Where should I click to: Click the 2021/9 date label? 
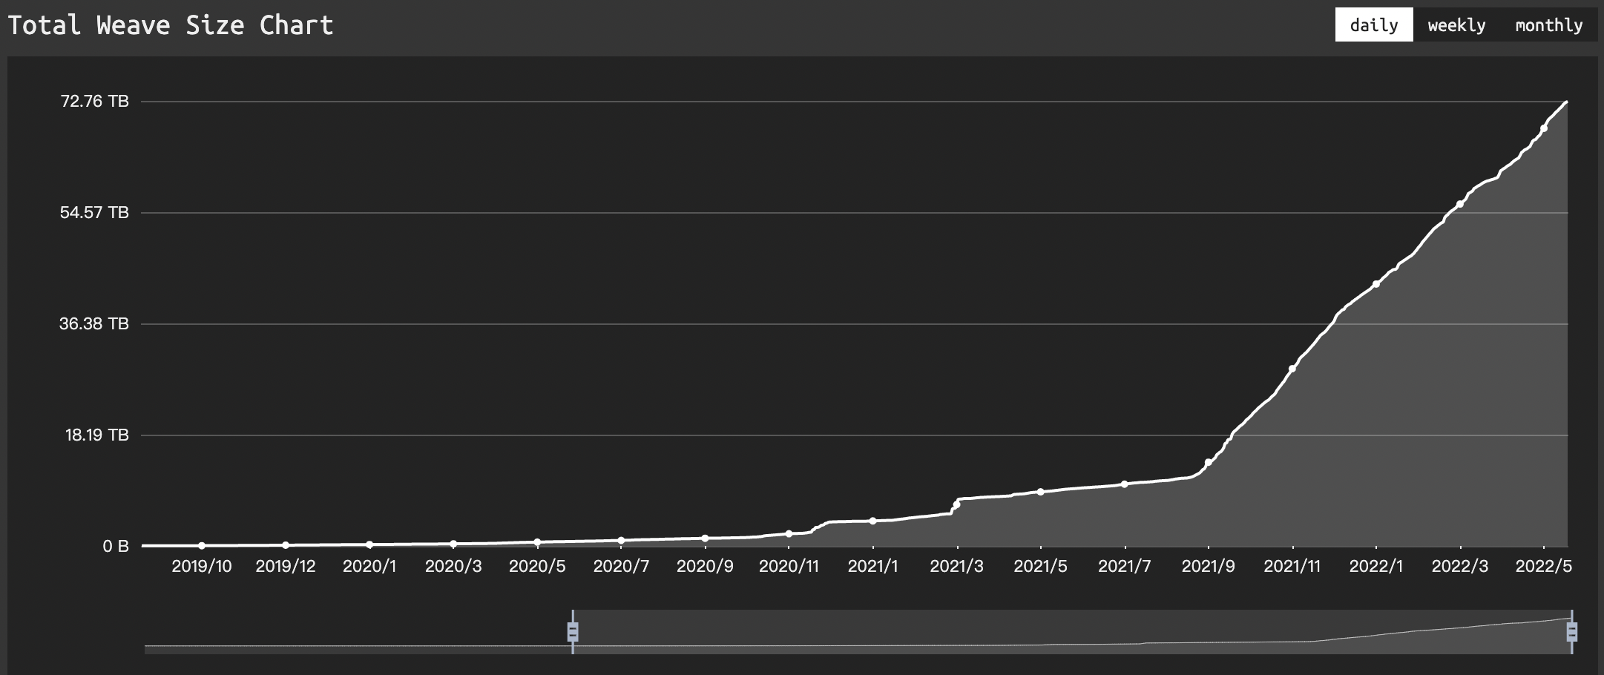pyautogui.click(x=1209, y=567)
